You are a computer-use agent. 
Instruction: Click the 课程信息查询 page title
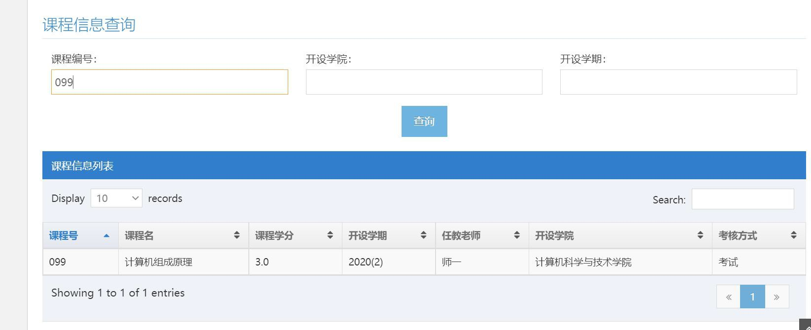tap(89, 25)
